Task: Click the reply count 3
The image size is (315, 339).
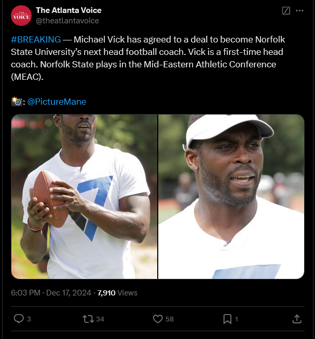Action: [x=29, y=319]
